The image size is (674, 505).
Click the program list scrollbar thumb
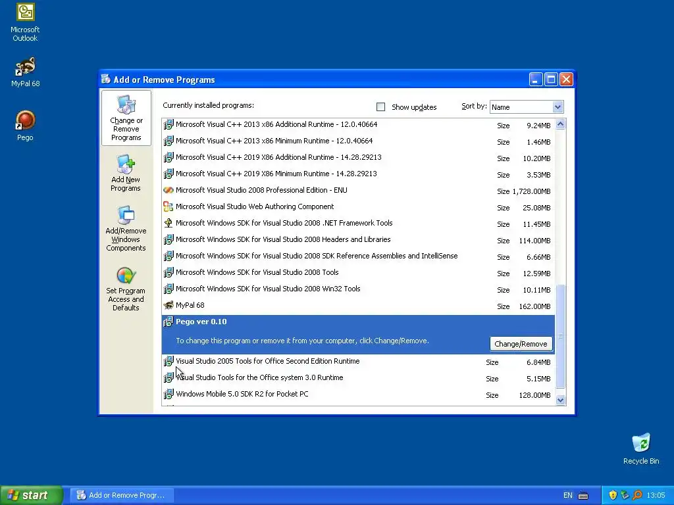[560, 336]
